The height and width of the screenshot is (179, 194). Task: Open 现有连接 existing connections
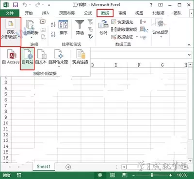click(x=80, y=56)
